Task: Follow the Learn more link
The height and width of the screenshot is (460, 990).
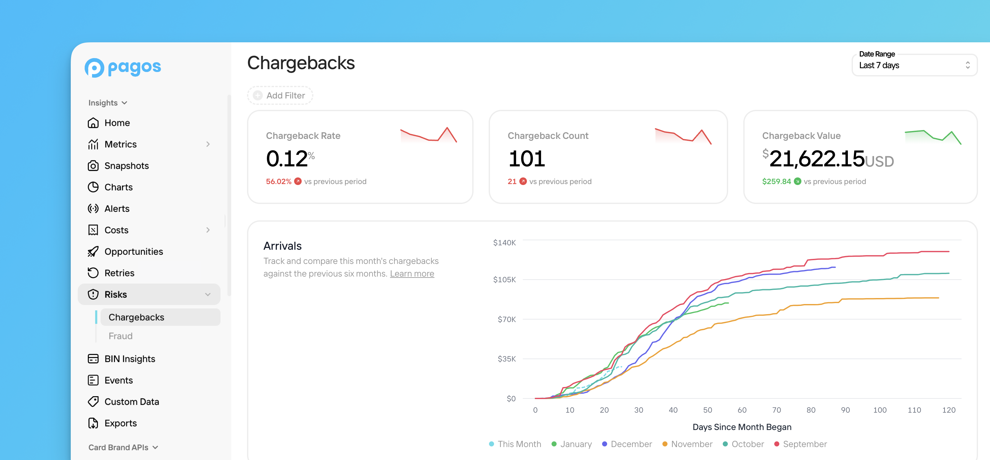Action: 412,274
